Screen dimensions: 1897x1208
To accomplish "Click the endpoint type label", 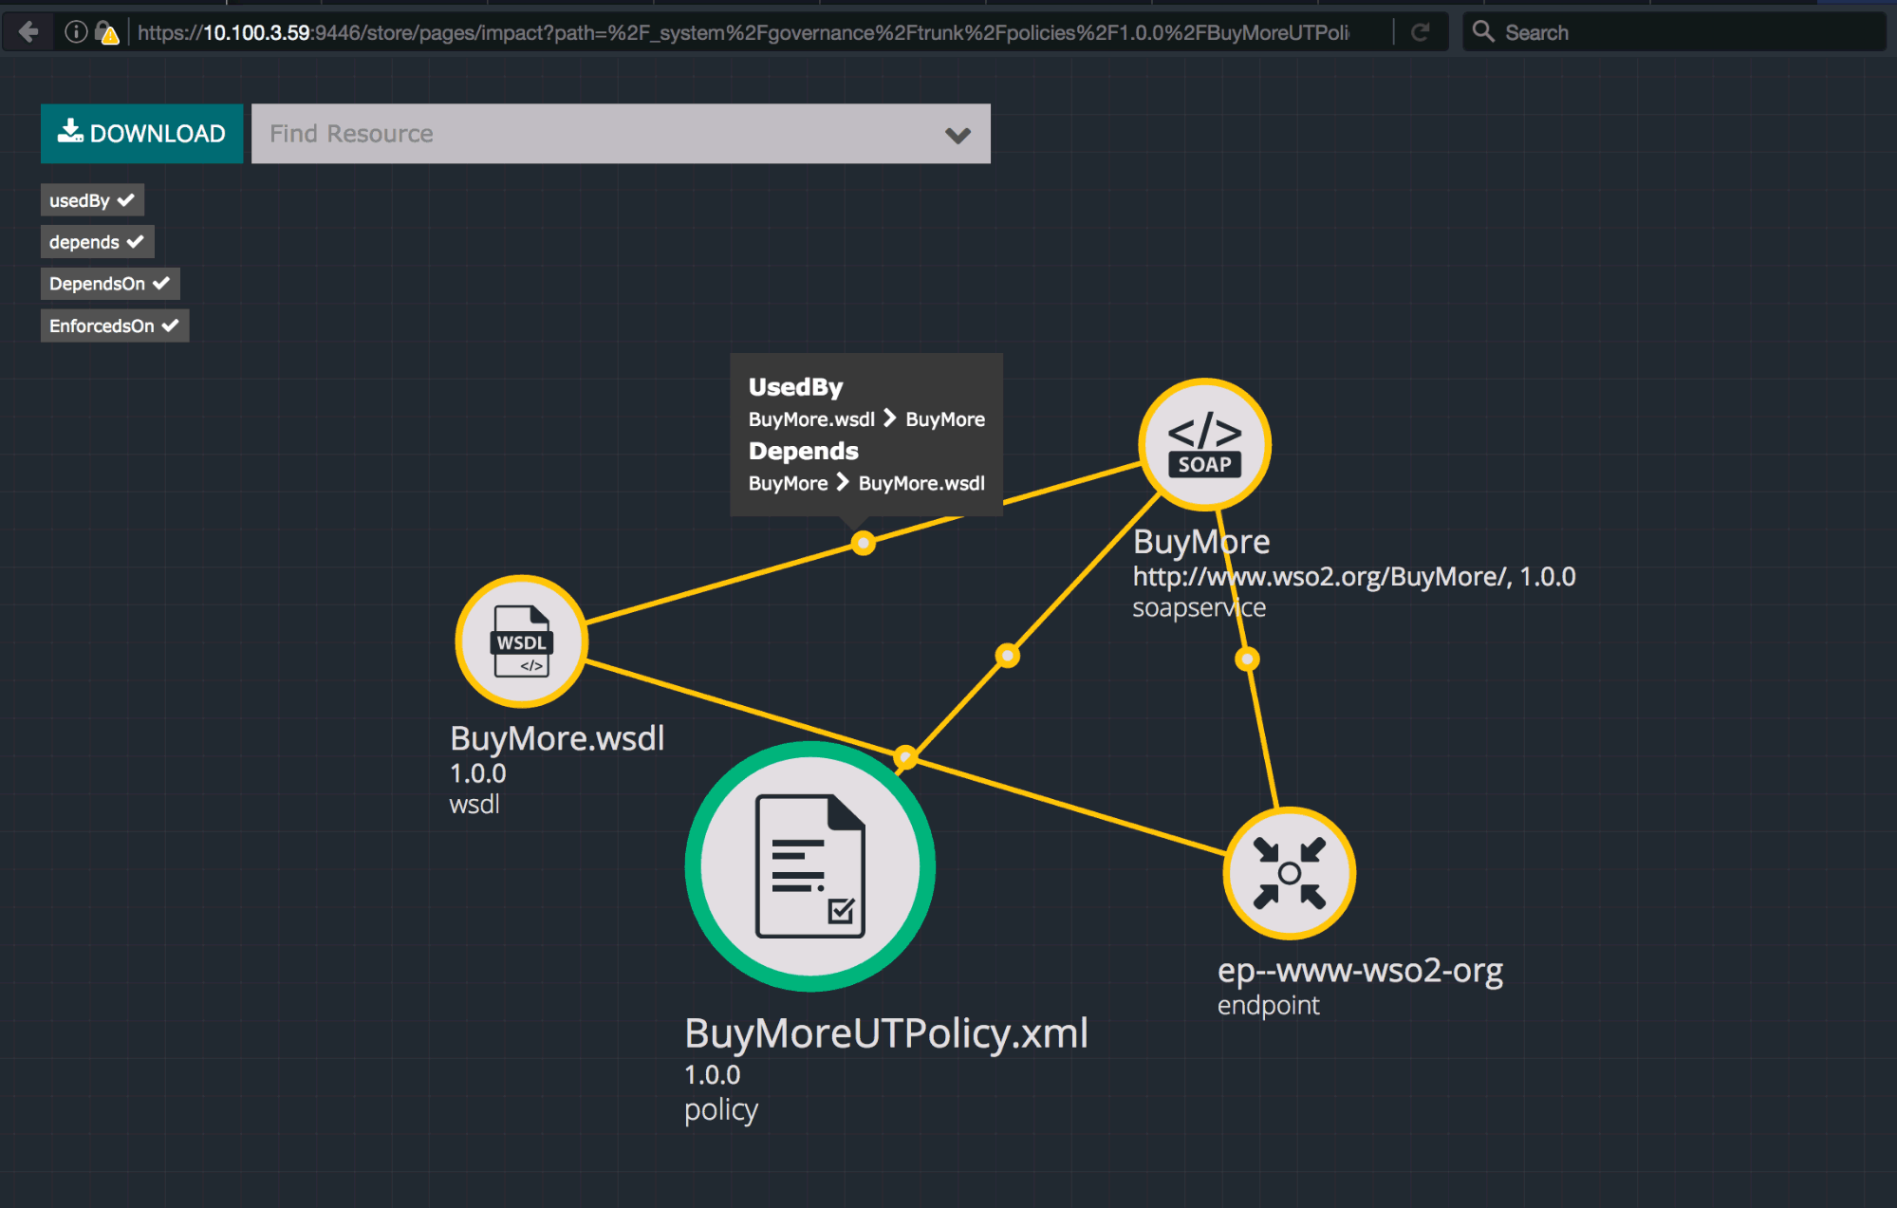I will coord(1268,1006).
